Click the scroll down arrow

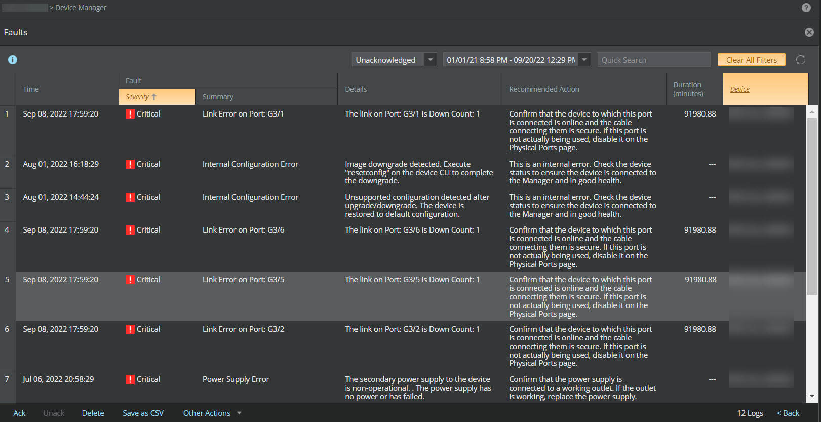(812, 397)
